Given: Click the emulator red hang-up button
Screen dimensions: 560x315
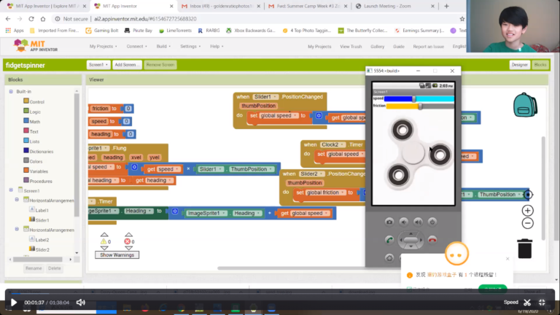Looking at the screenshot, I should [432, 240].
